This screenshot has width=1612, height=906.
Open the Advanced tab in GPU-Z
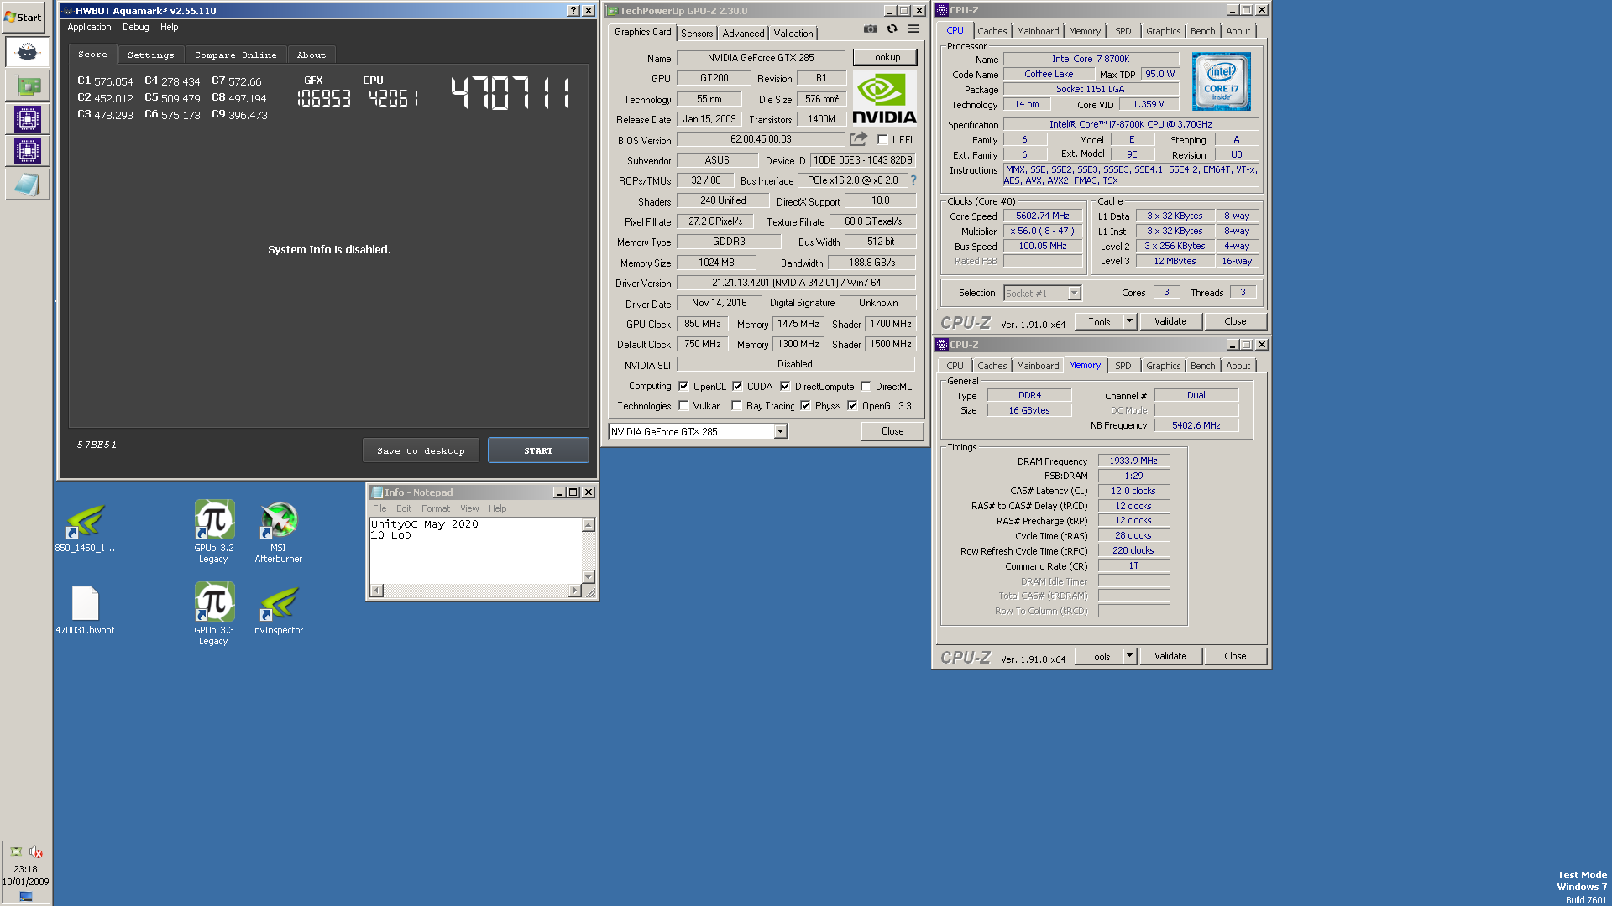point(743,34)
